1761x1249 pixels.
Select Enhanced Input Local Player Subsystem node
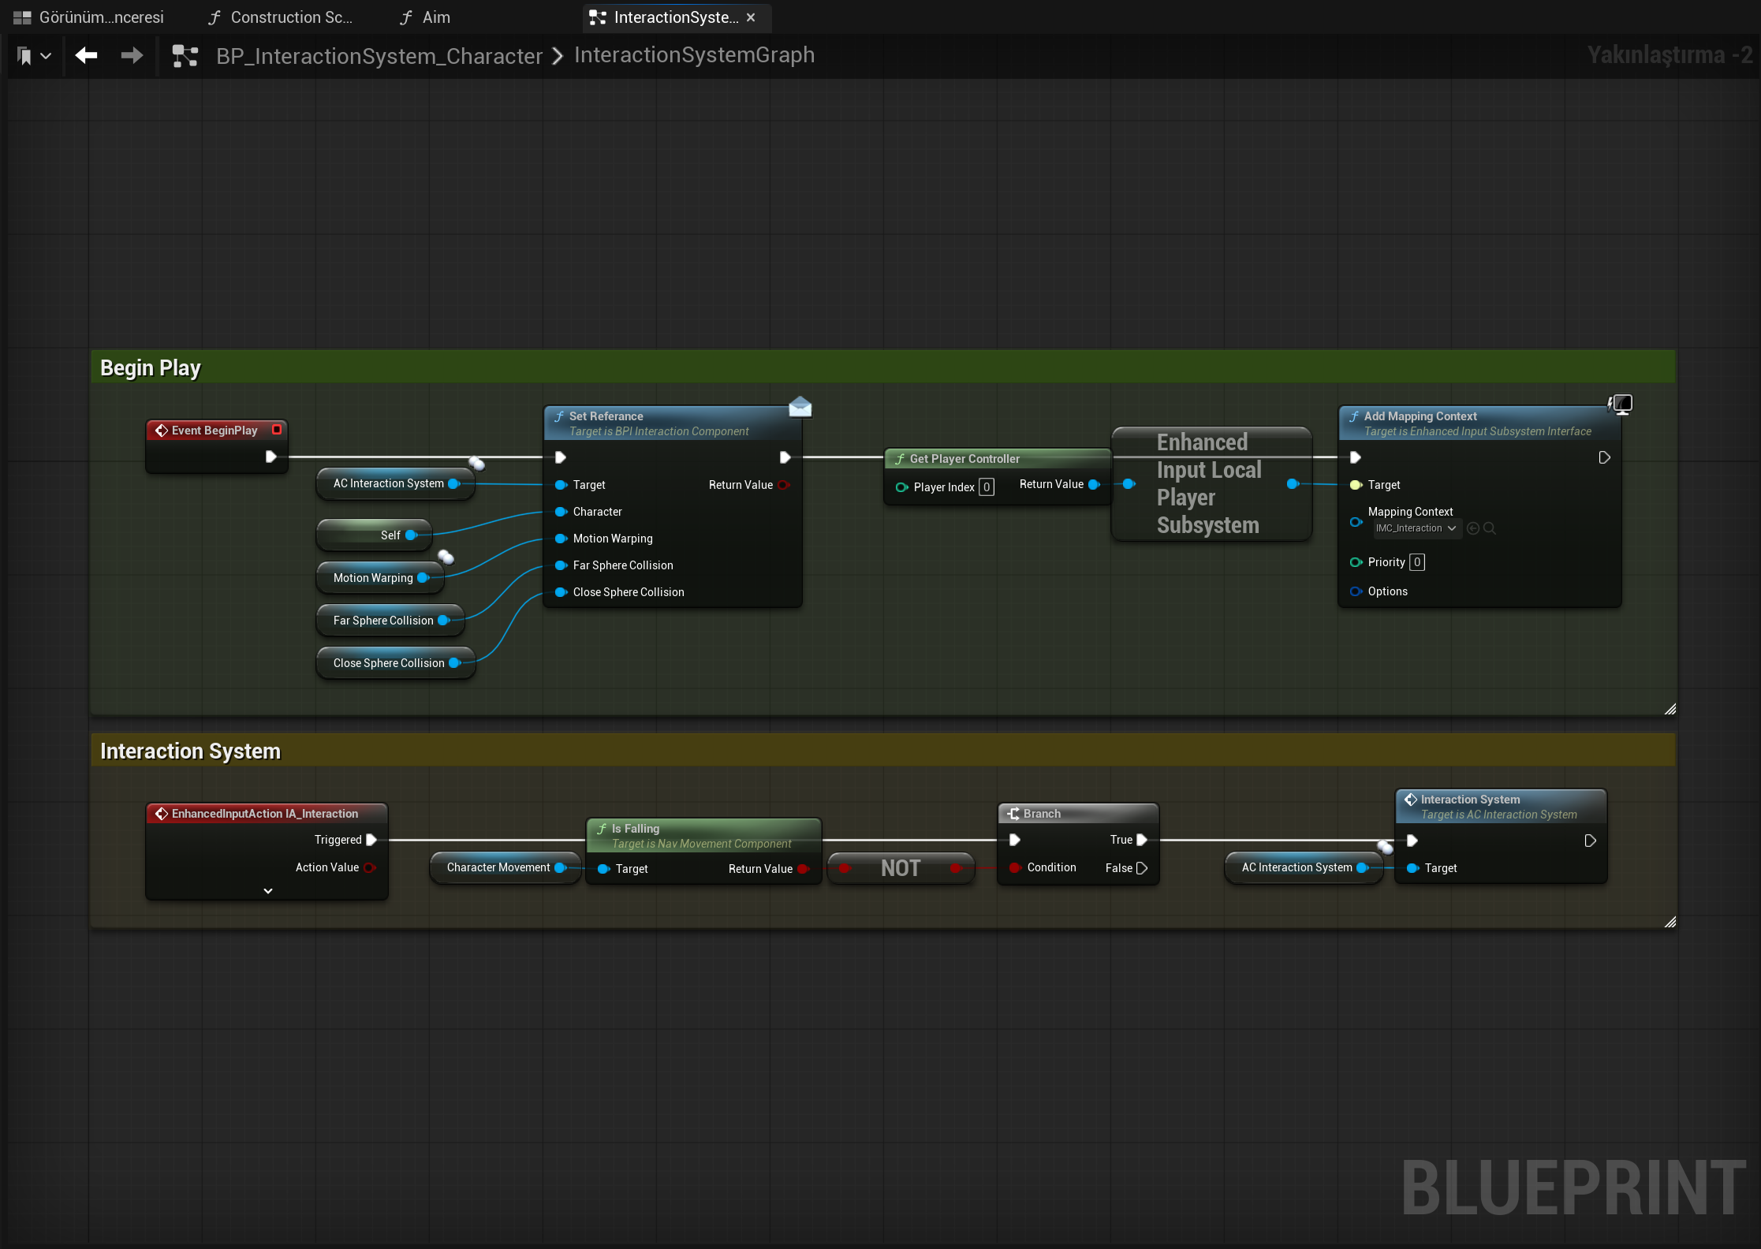(x=1211, y=484)
